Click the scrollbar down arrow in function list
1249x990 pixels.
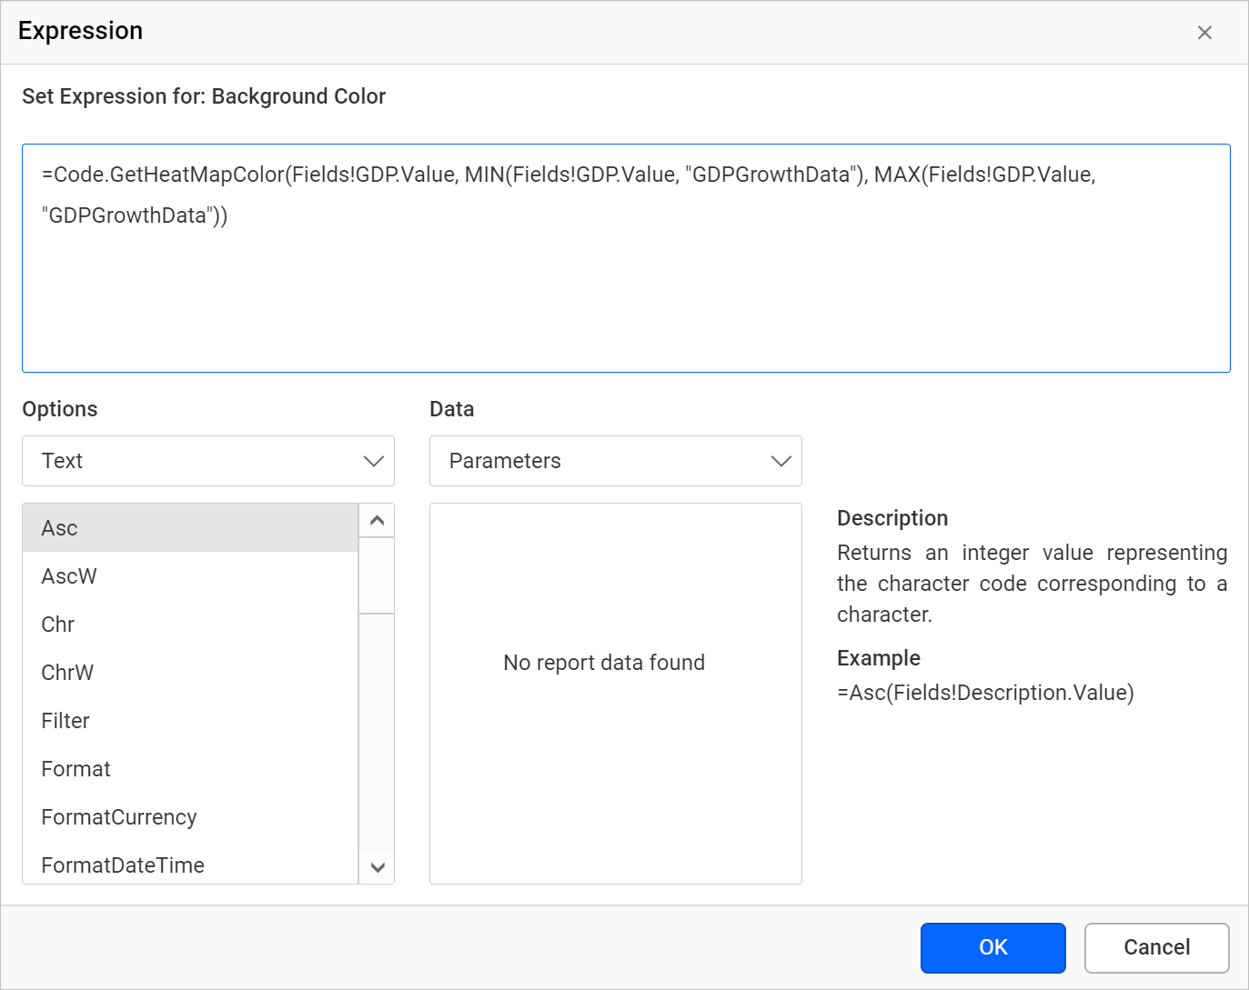[377, 868]
